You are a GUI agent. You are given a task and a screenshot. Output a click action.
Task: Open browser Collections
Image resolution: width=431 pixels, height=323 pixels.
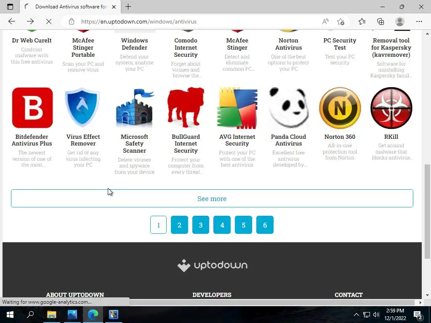(x=380, y=21)
